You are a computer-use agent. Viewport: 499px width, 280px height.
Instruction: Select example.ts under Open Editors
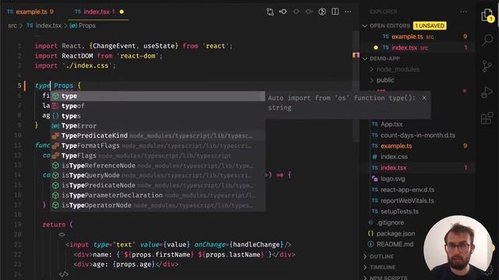[419, 37]
